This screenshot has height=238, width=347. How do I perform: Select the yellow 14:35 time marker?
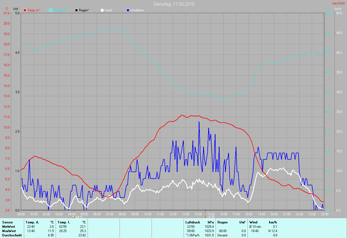205,217
